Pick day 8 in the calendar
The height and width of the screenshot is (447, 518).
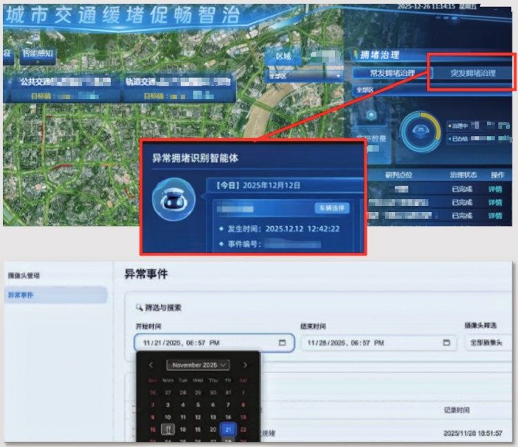point(243,405)
